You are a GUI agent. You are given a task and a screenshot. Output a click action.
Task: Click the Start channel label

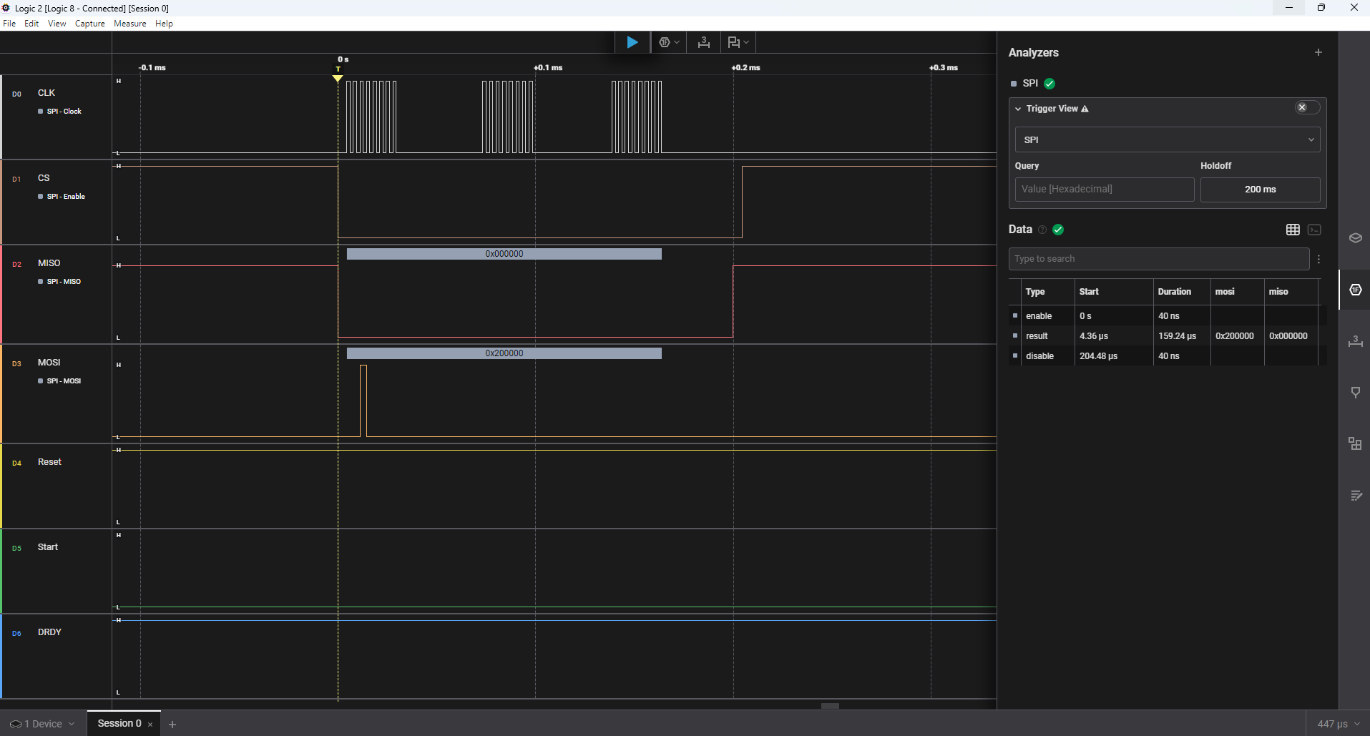(48, 547)
